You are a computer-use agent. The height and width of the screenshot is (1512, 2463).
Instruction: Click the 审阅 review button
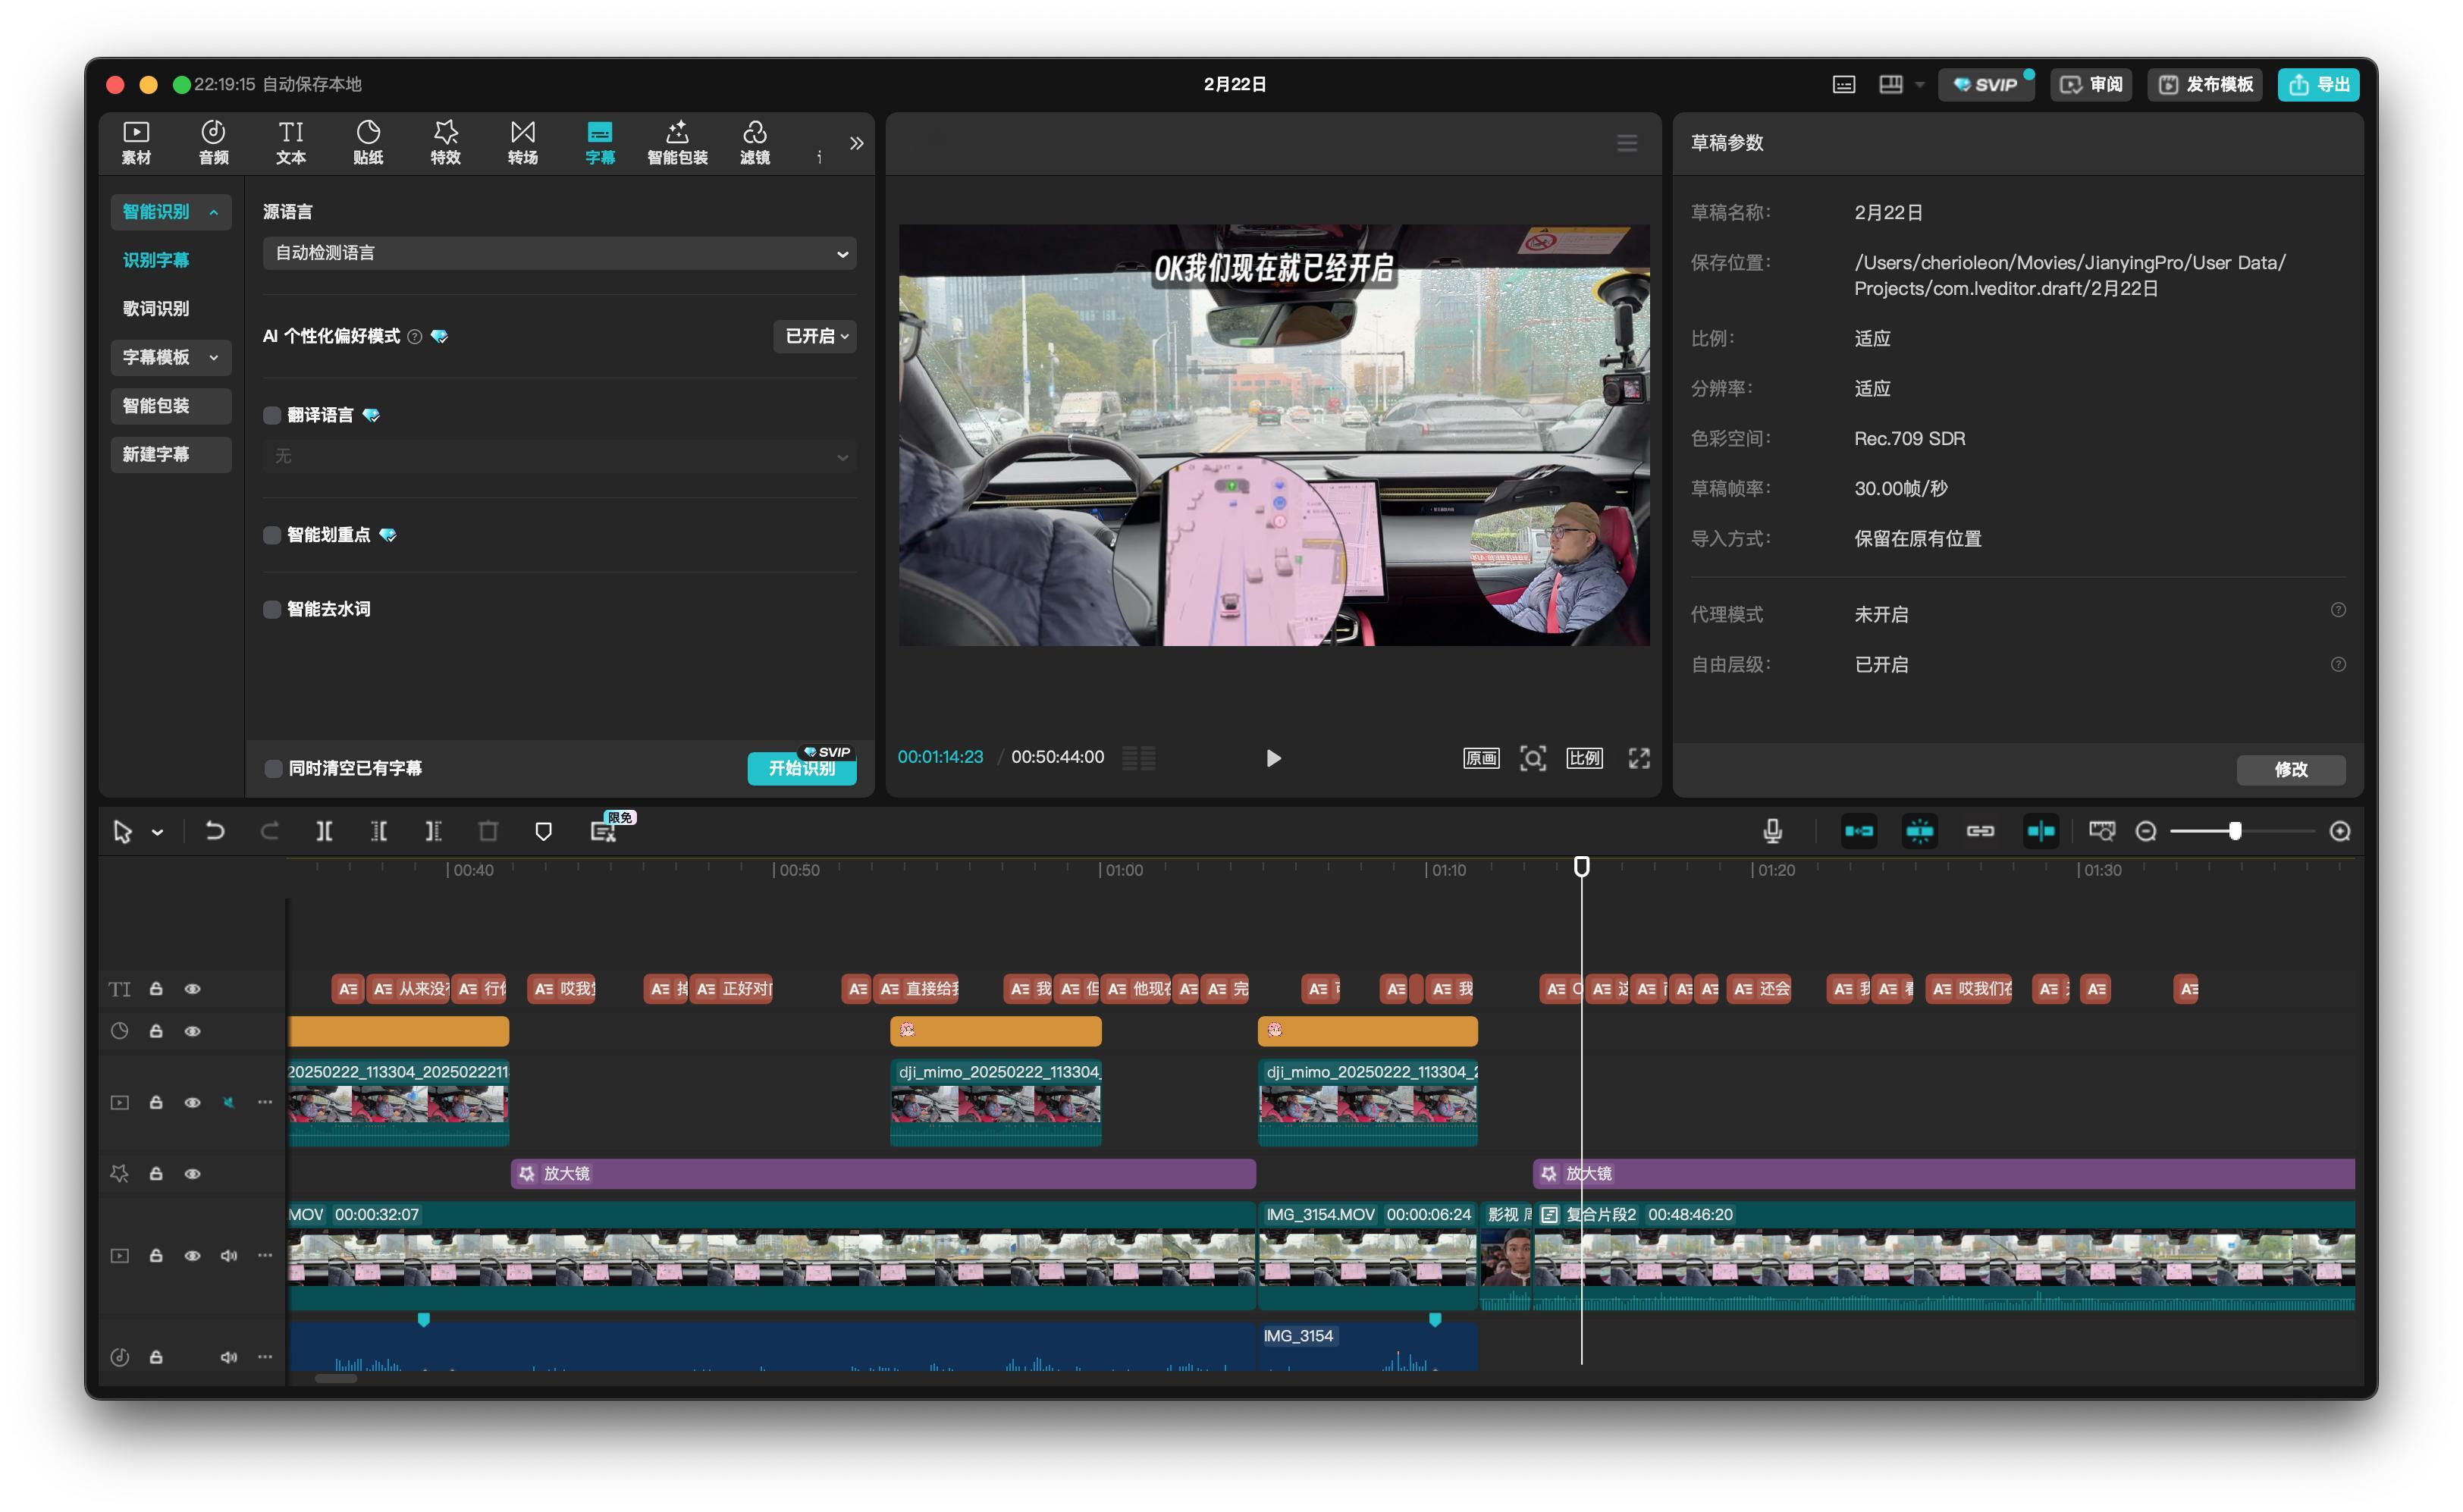(x=2091, y=85)
